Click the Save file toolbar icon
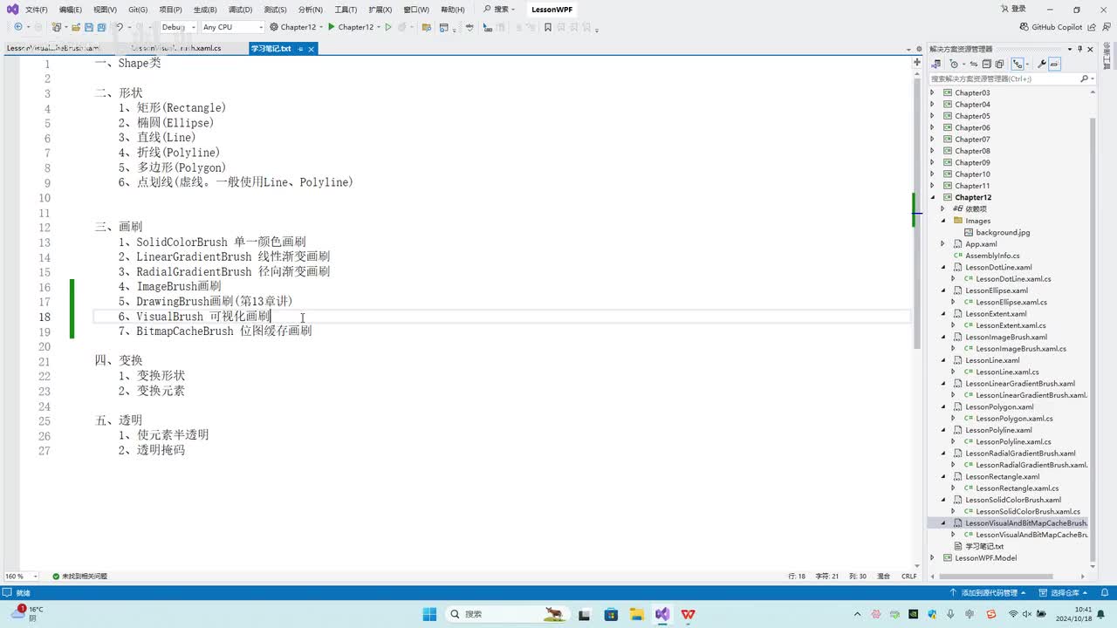 pyautogui.click(x=89, y=27)
